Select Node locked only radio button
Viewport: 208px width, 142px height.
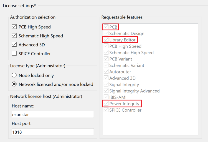pyautogui.click(x=14, y=75)
